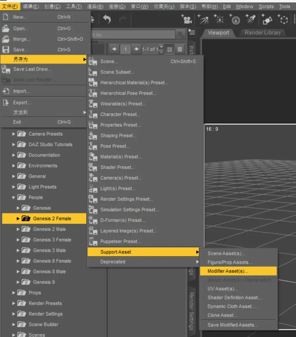The width and height of the screenshot is (296, 337).
Task: Choose UV Asset(s)... entry
Action: click(238, 289)
